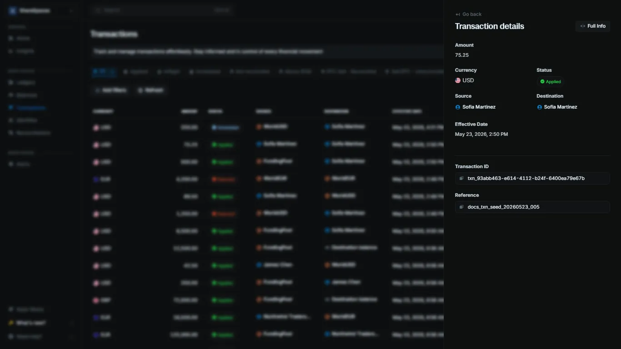The width and height of the screenshot is (621, 349).
Task: Click the copy icon beside Transaction ID
Action: [461, 179]
